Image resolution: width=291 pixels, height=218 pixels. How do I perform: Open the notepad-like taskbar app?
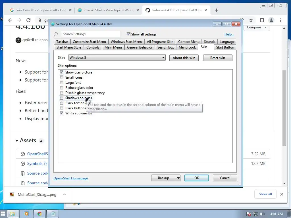pyautogui.click(x=53, y=214)
